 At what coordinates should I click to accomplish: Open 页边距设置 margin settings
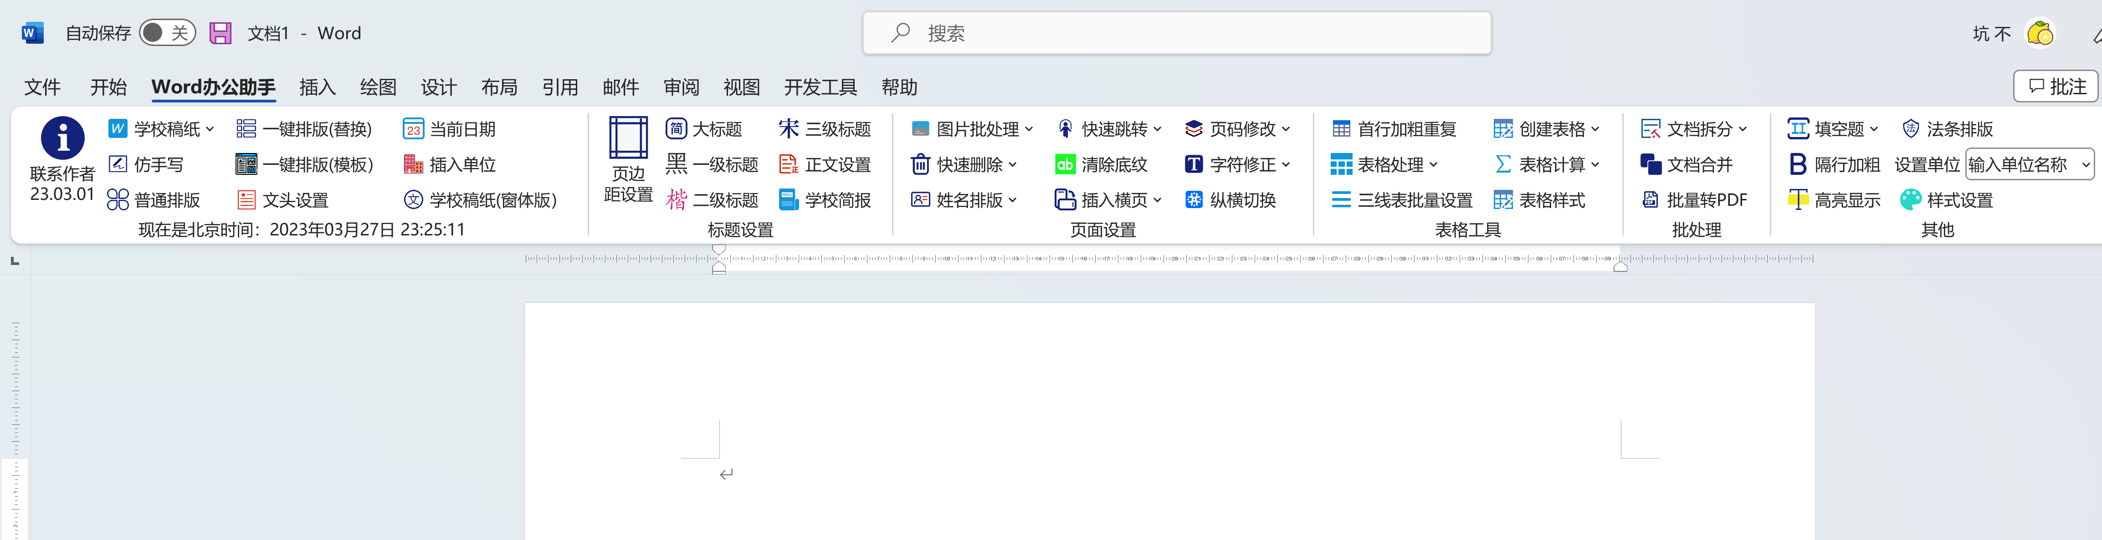coord(628,159)
